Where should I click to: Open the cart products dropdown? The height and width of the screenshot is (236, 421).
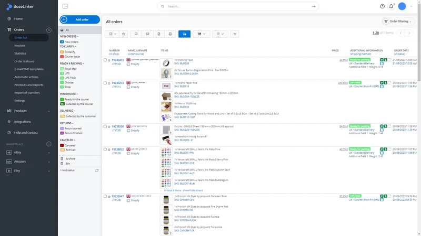(x=202, y=34)
